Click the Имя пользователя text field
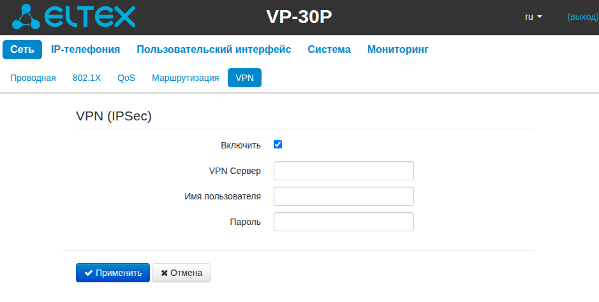This screenshot has height=302, width=599. (x=343, y=196)
